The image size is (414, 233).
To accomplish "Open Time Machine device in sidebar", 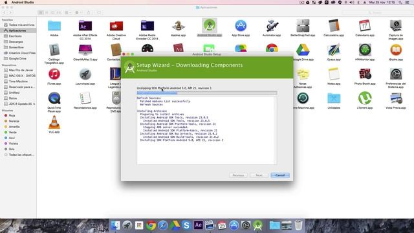I will point(18,82).
